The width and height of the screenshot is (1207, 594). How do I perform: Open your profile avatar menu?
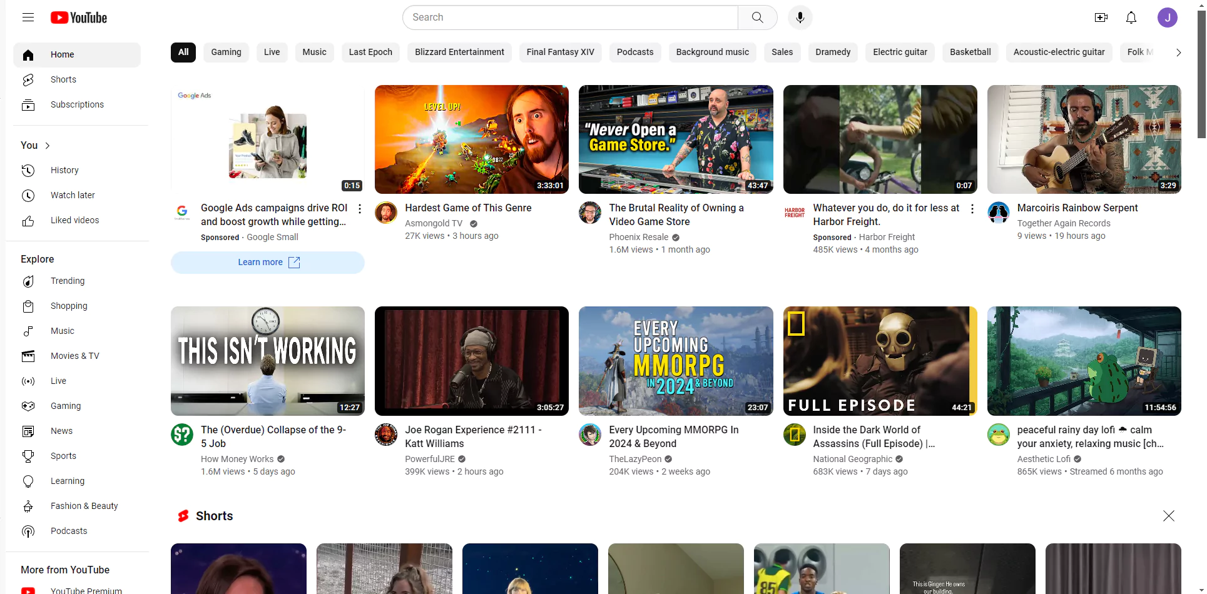pyautogui.click(x=1168, y=18)
